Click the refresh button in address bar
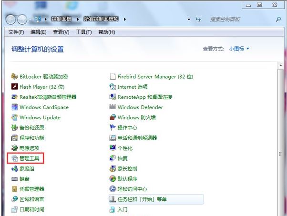Screen dimensions: 287x216 (x=198, y=19)
